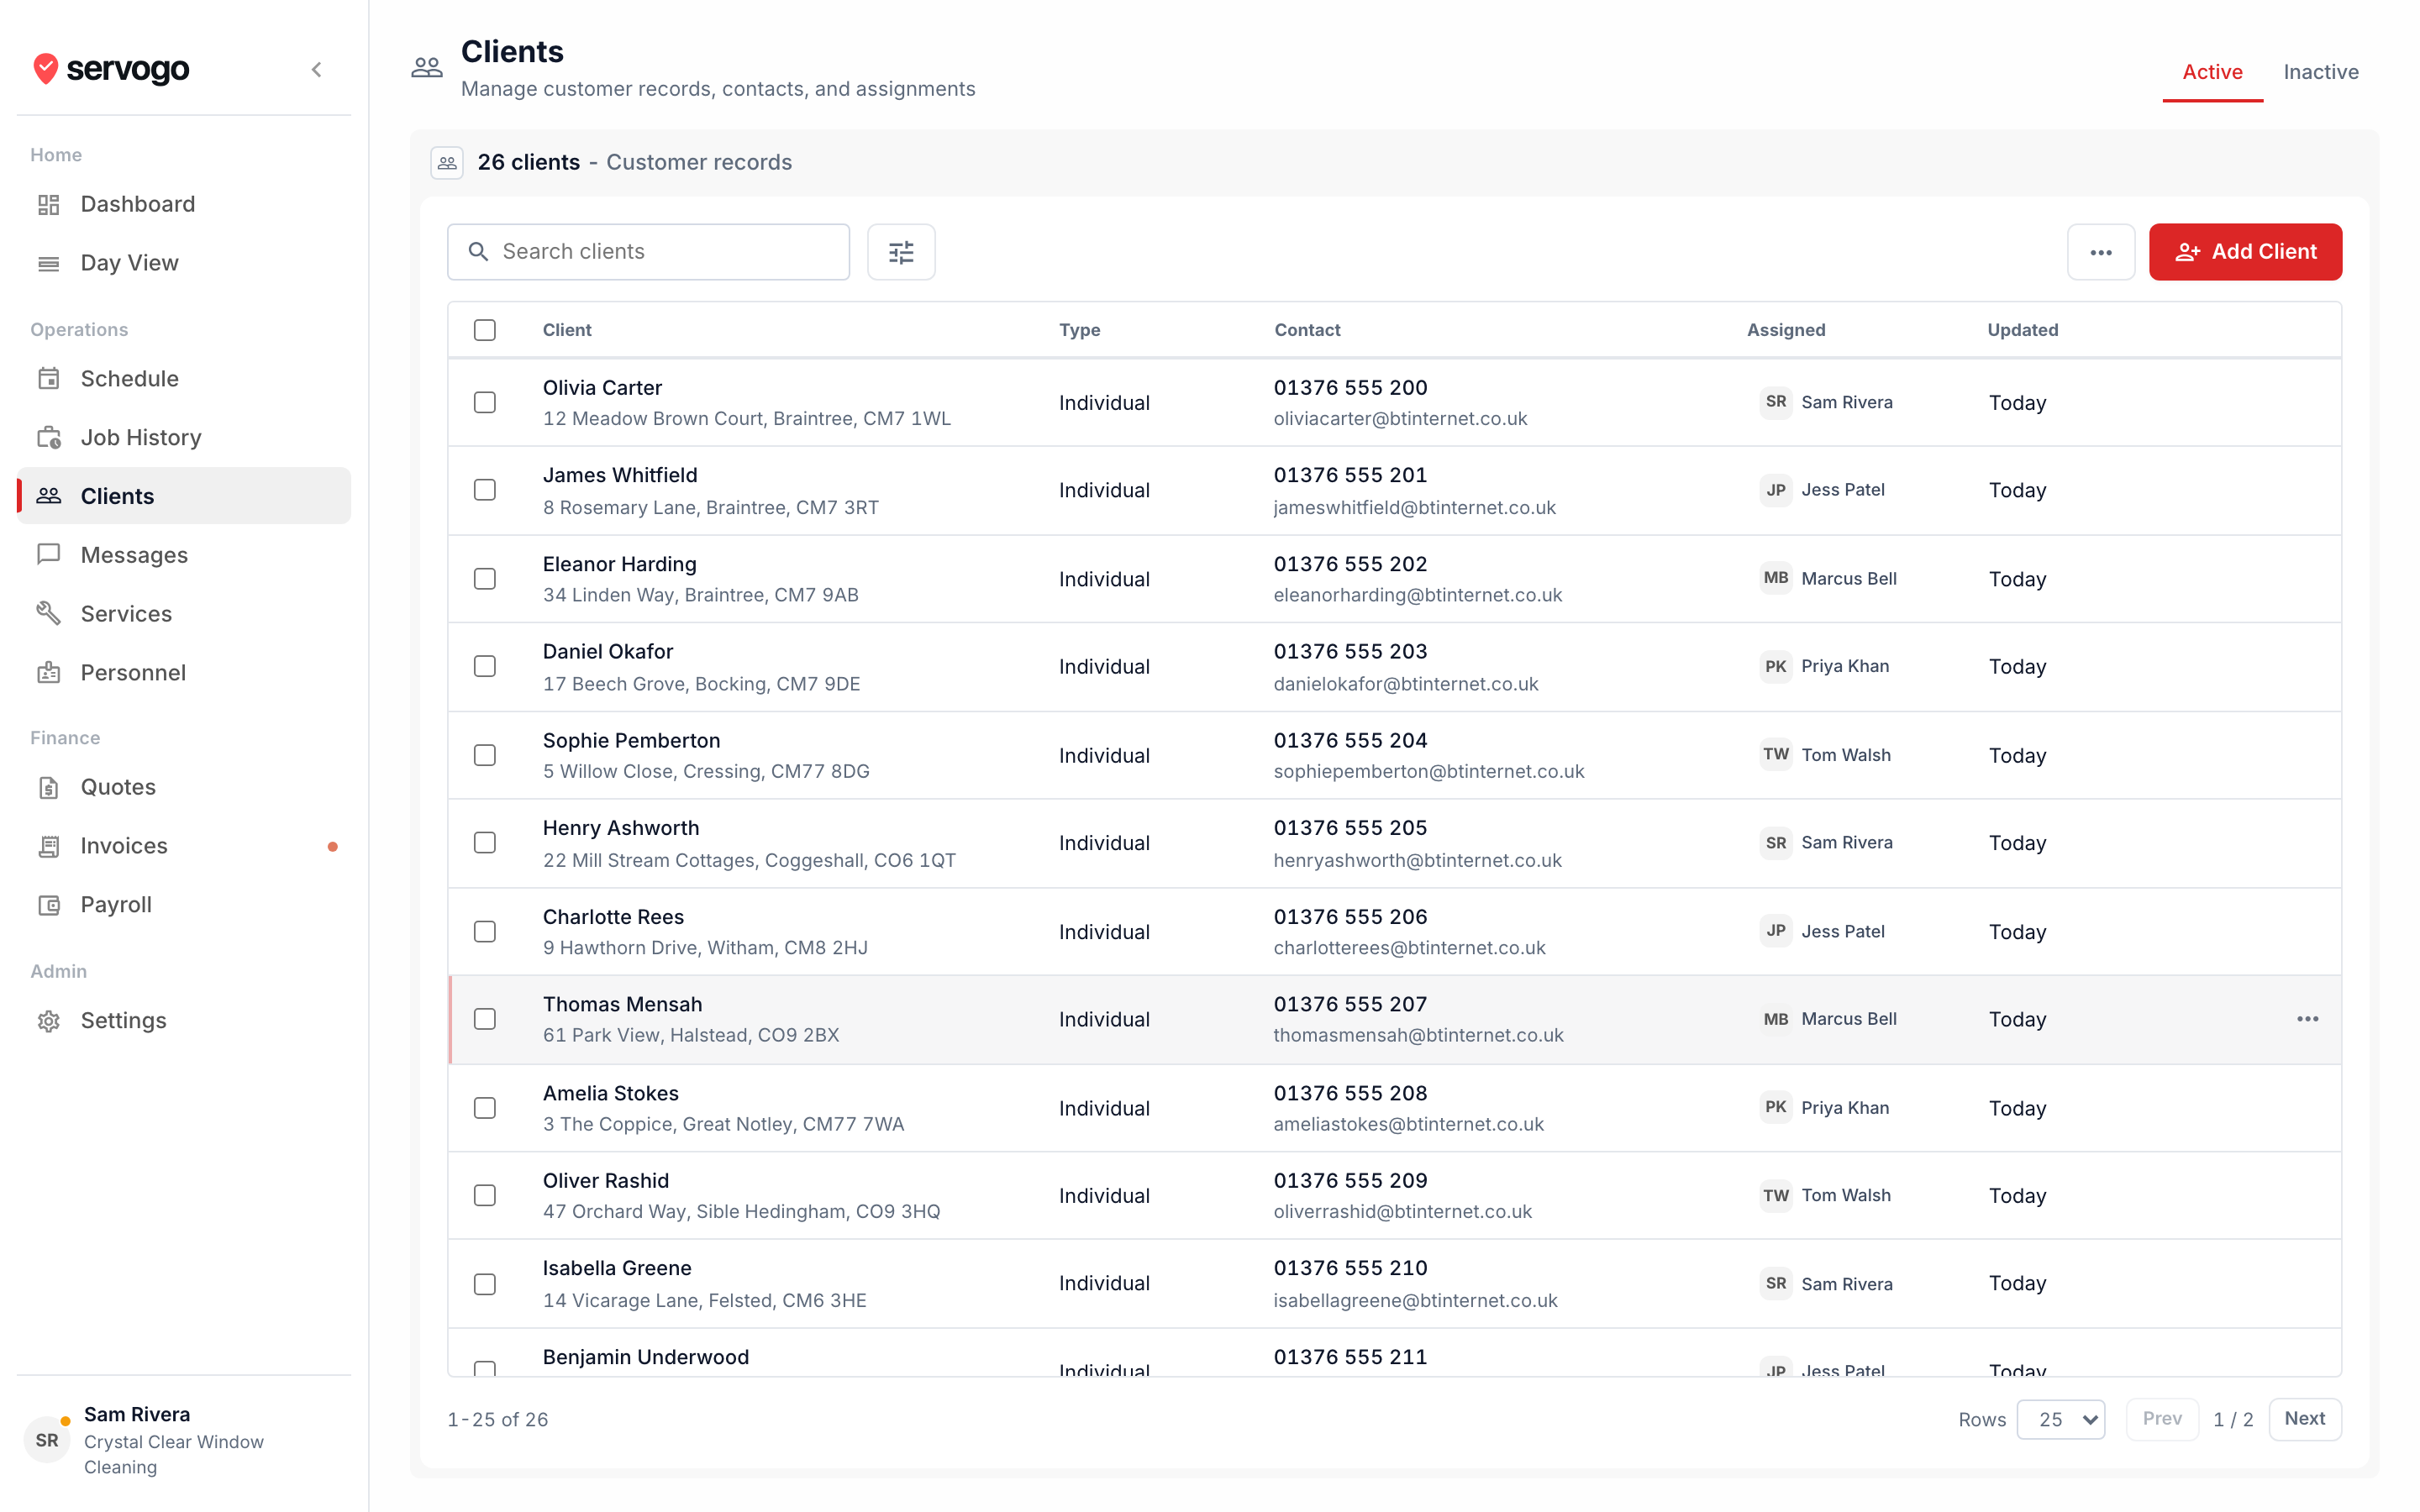2420x1512 pixels.
Task: Click the Prev page button
Action: pos(2162,1419)
